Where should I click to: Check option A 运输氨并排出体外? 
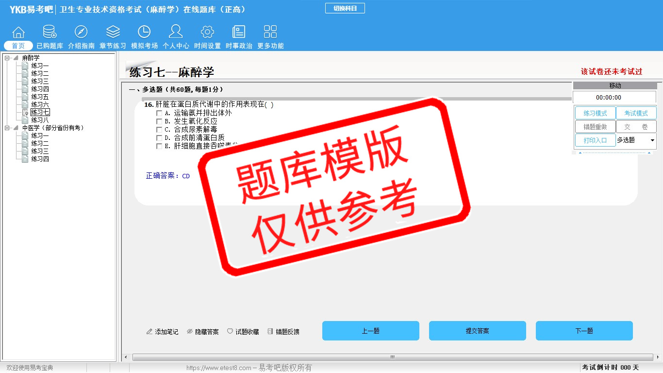tap(159, 113)
